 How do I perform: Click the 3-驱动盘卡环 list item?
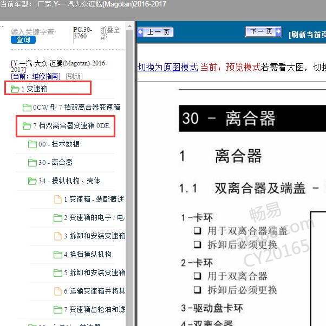coord(212,308)
